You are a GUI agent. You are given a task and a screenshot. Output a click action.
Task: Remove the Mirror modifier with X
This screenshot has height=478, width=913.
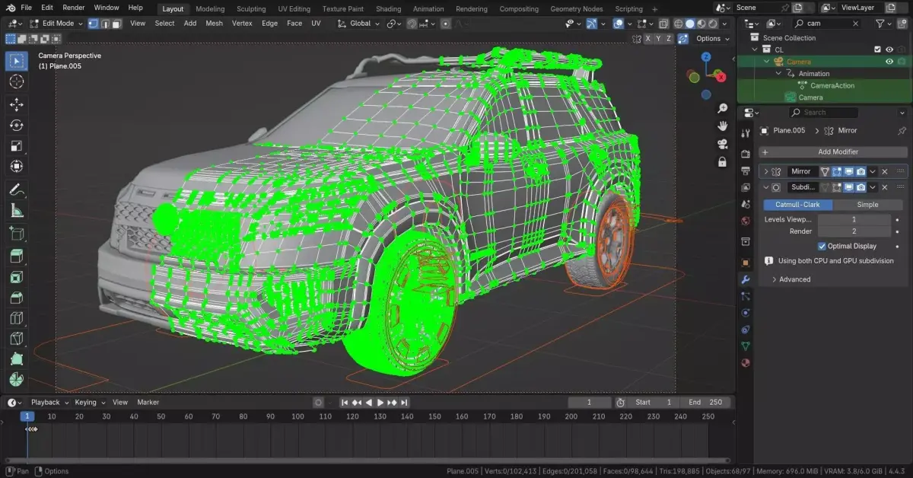coord(885,172)
